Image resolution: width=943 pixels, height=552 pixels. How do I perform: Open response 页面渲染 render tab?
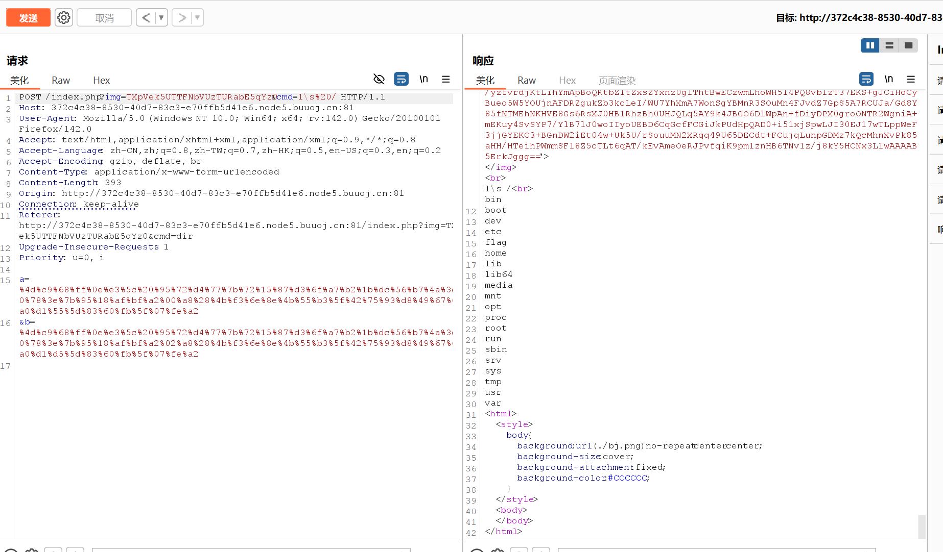pyautogui.click(x=617, y=80)
